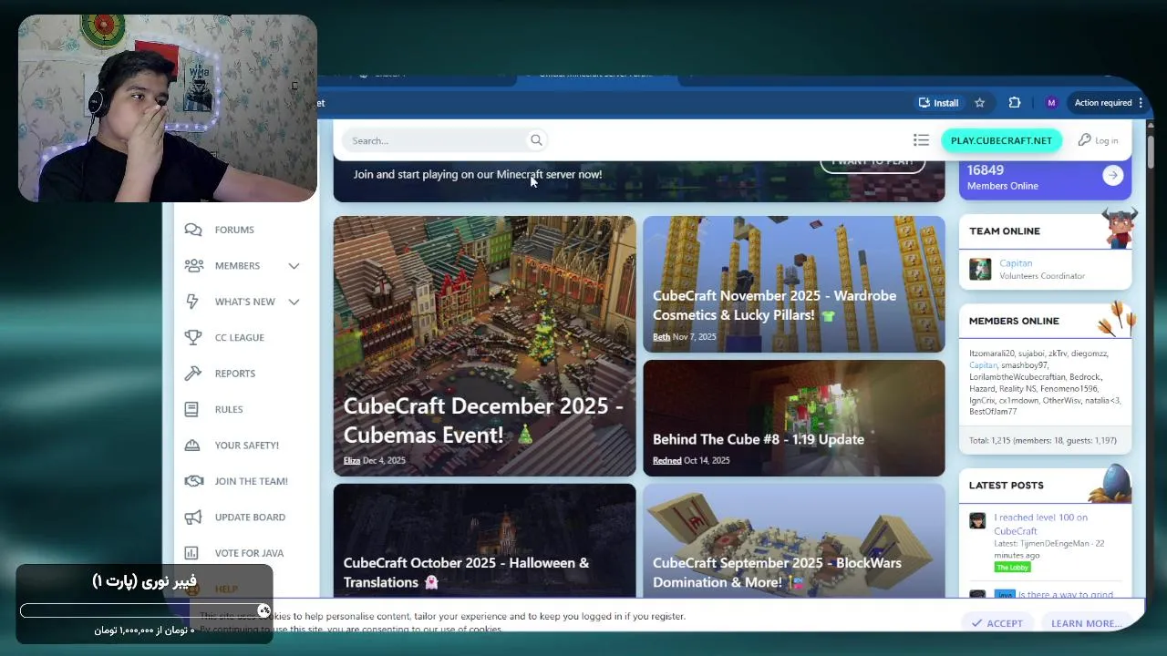The height and width of the screenshot is (656, 1167).
Task: Click the PLAY.CUBECRAFT.NET button
Action: tap(1001, 140)
